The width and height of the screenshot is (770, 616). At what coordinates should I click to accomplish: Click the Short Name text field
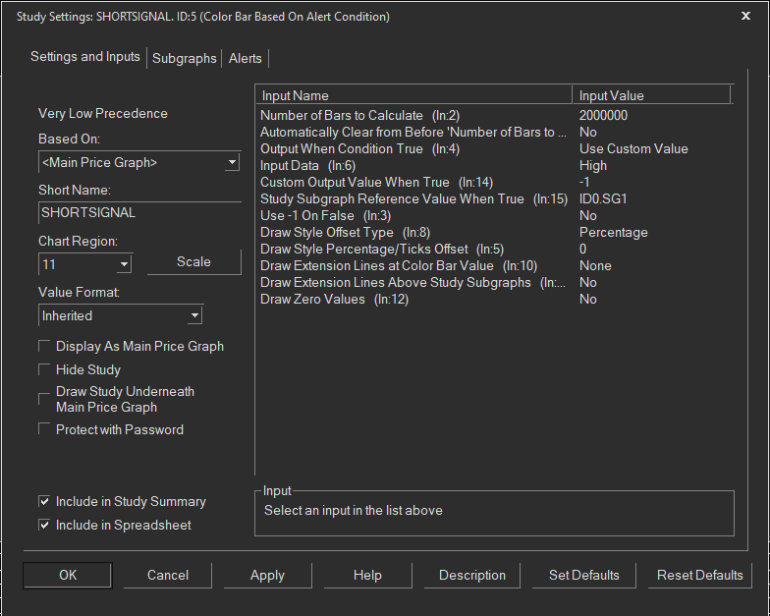point(137,211)
